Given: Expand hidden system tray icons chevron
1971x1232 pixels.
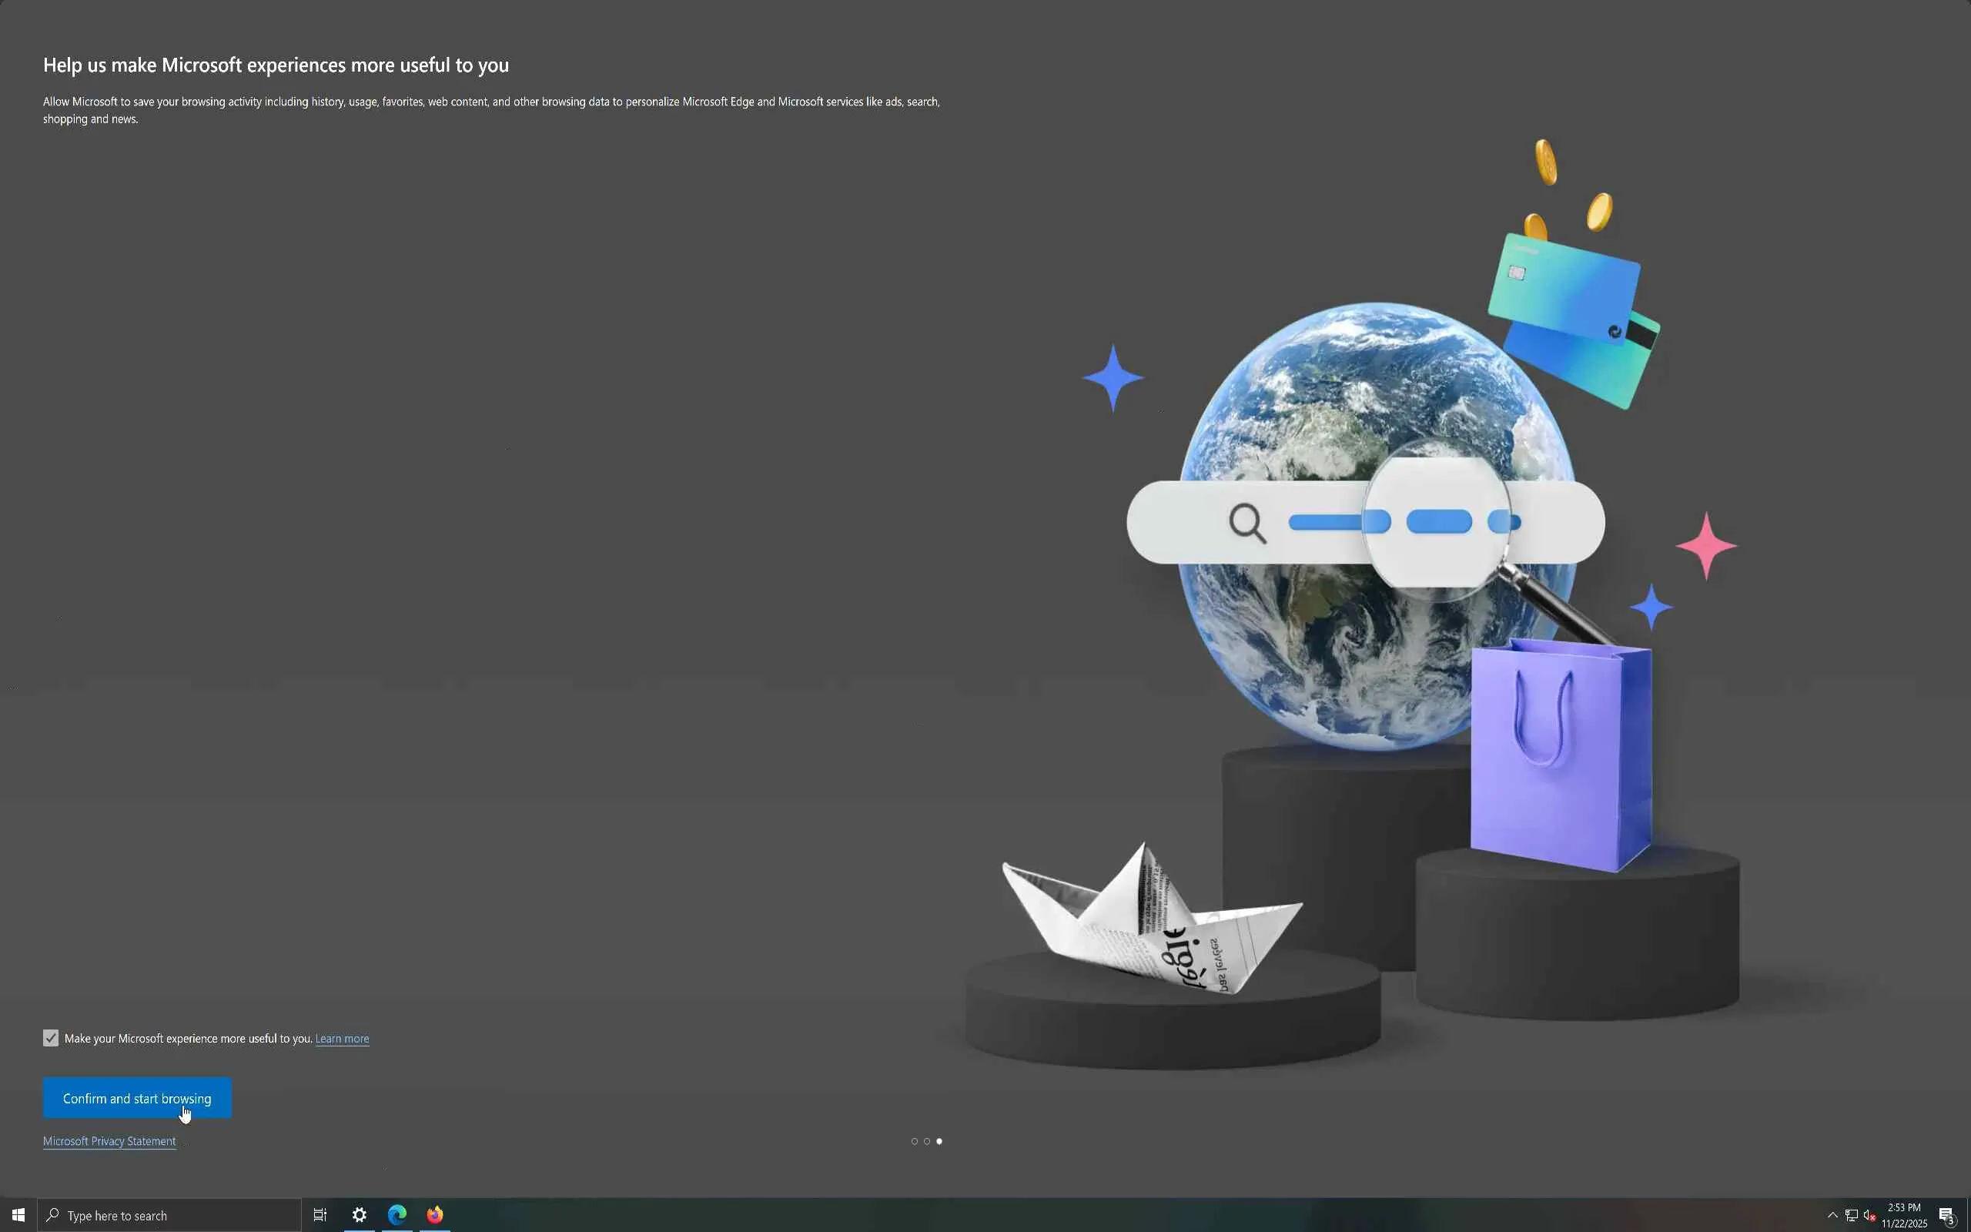Looking at the screenshot, I should (1832, 1215).
